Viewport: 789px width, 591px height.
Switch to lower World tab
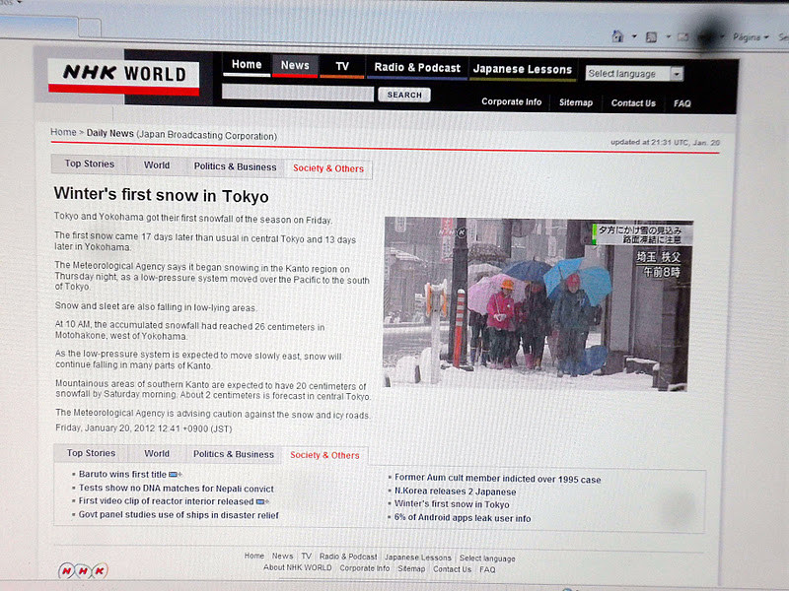(157, 454)
